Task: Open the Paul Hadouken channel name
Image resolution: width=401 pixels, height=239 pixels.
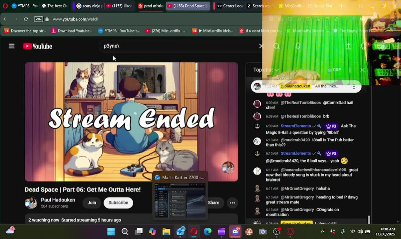Action: click(x=58, y=200)
